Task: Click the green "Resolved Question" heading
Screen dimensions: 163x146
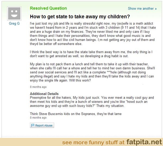Action: (x=48, y=8)
